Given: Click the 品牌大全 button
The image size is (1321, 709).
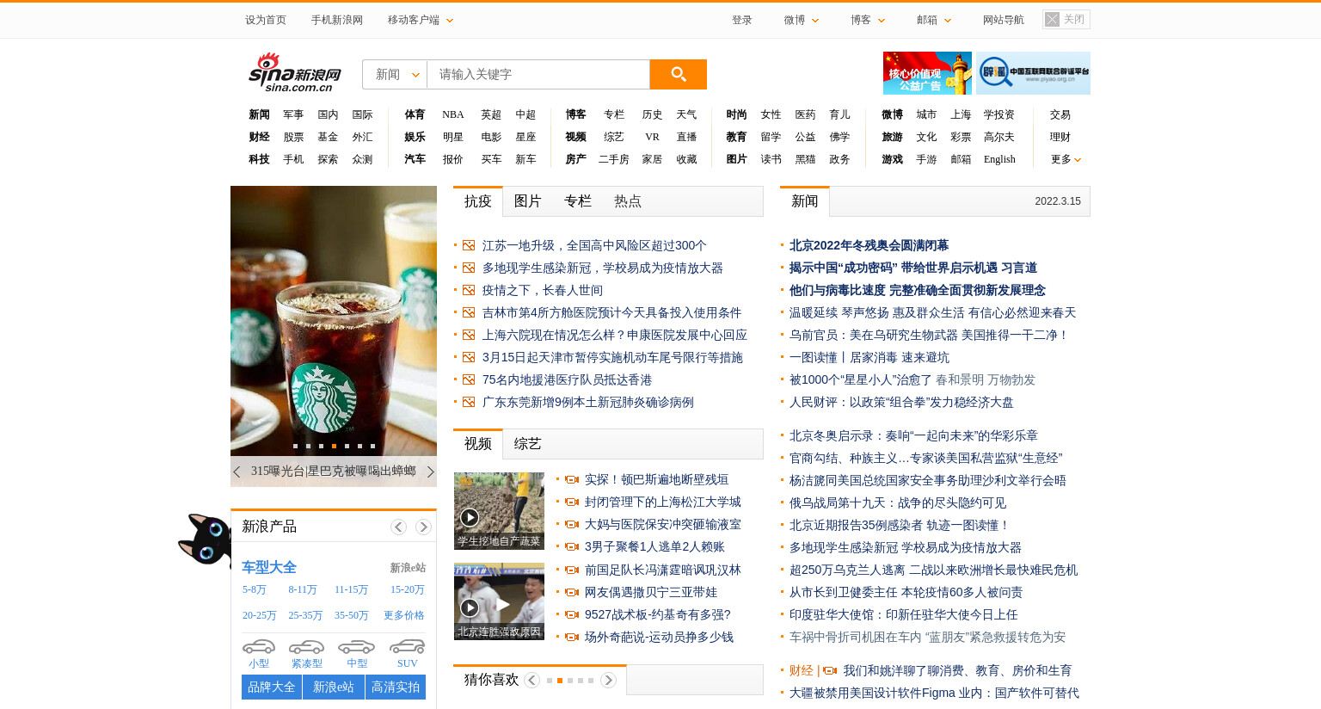Looking at the screenshot, I should 272,687.
